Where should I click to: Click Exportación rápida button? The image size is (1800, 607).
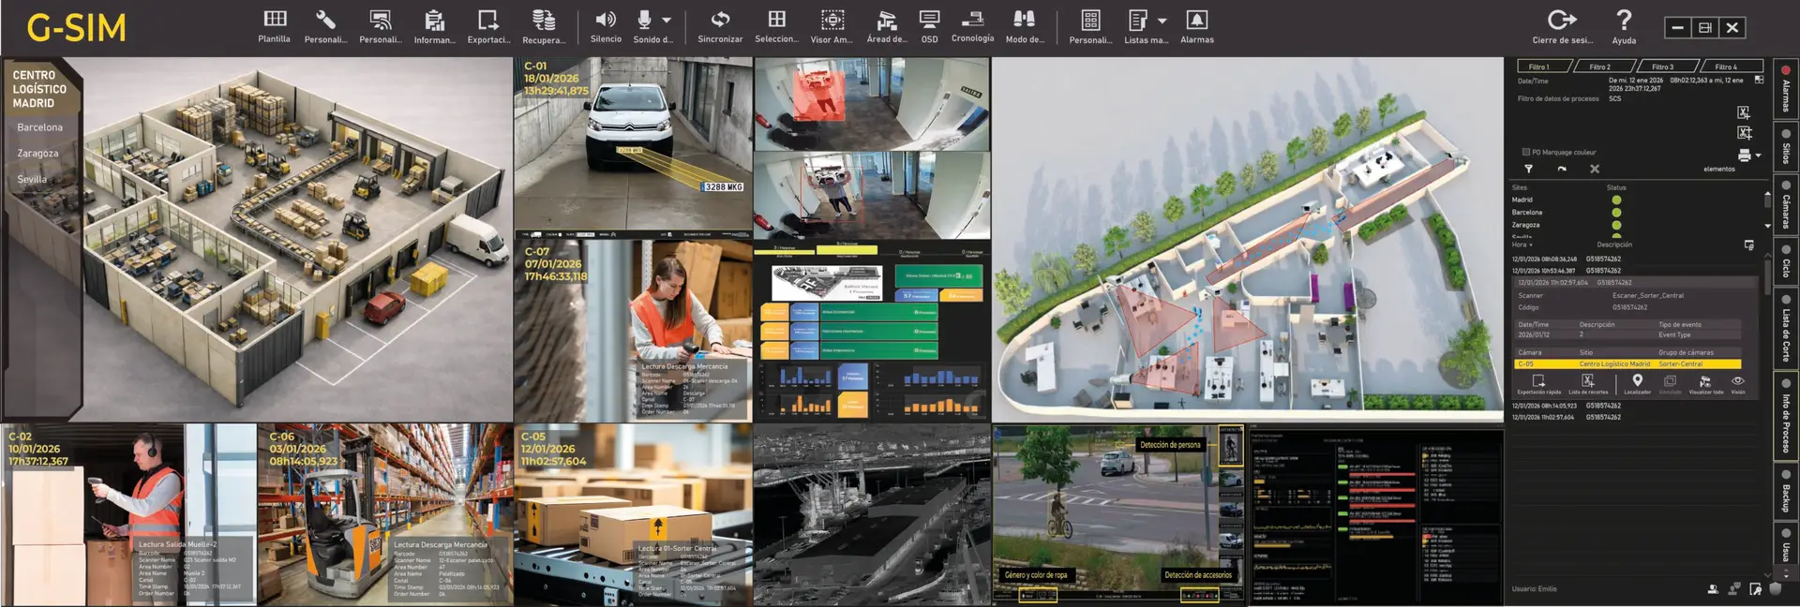coord(1538,385)
